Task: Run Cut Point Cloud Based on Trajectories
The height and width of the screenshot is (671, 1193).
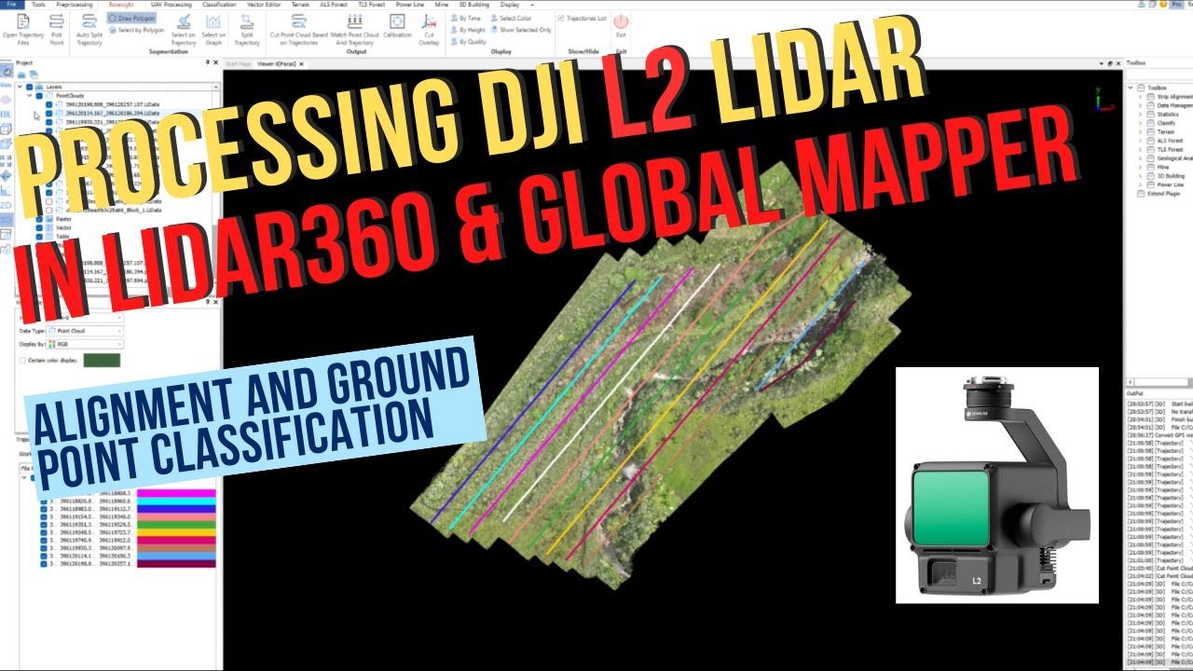Action: point(298,30)
